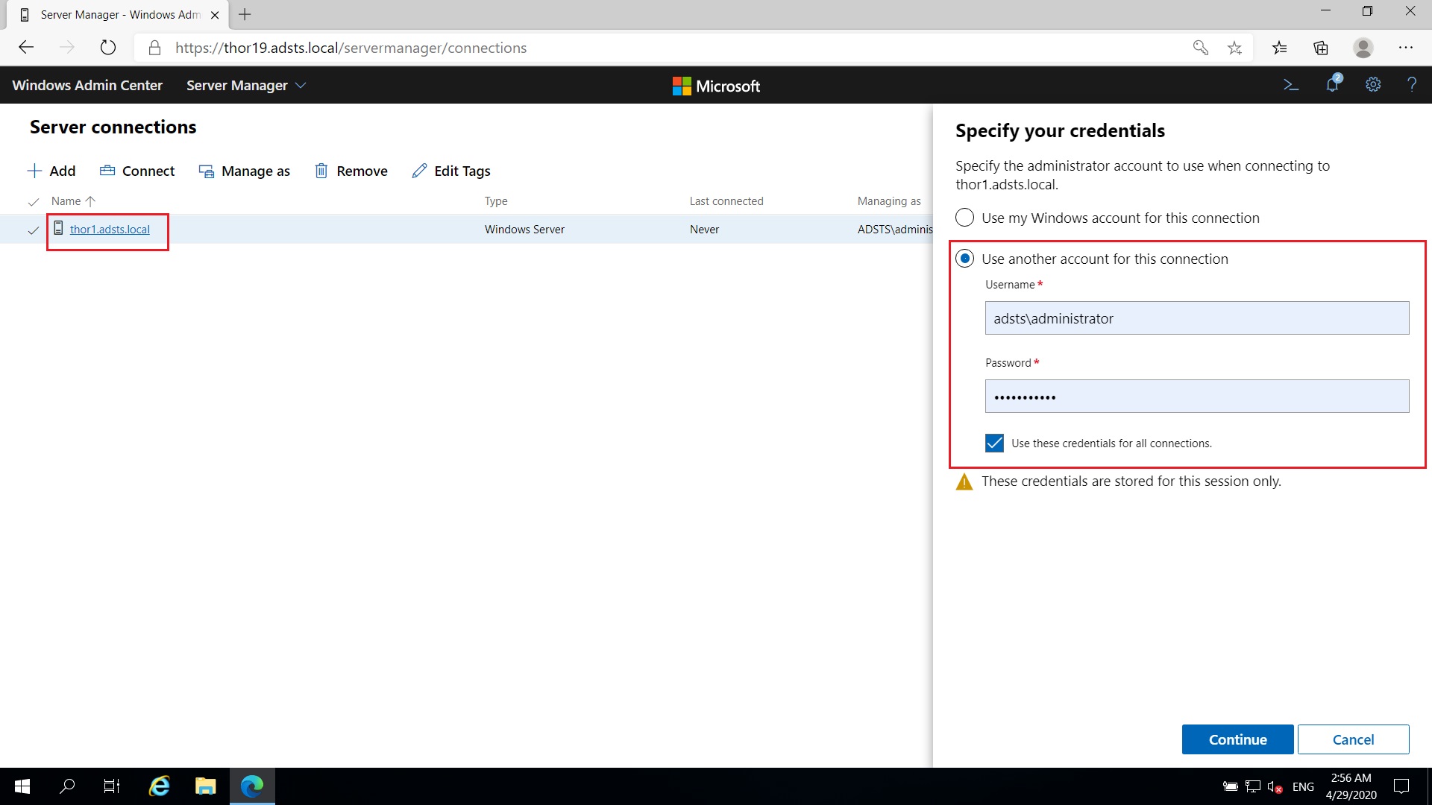1432x805 pixels.
Task: Click Windows Admin Center title
Action: coord(87,86)
